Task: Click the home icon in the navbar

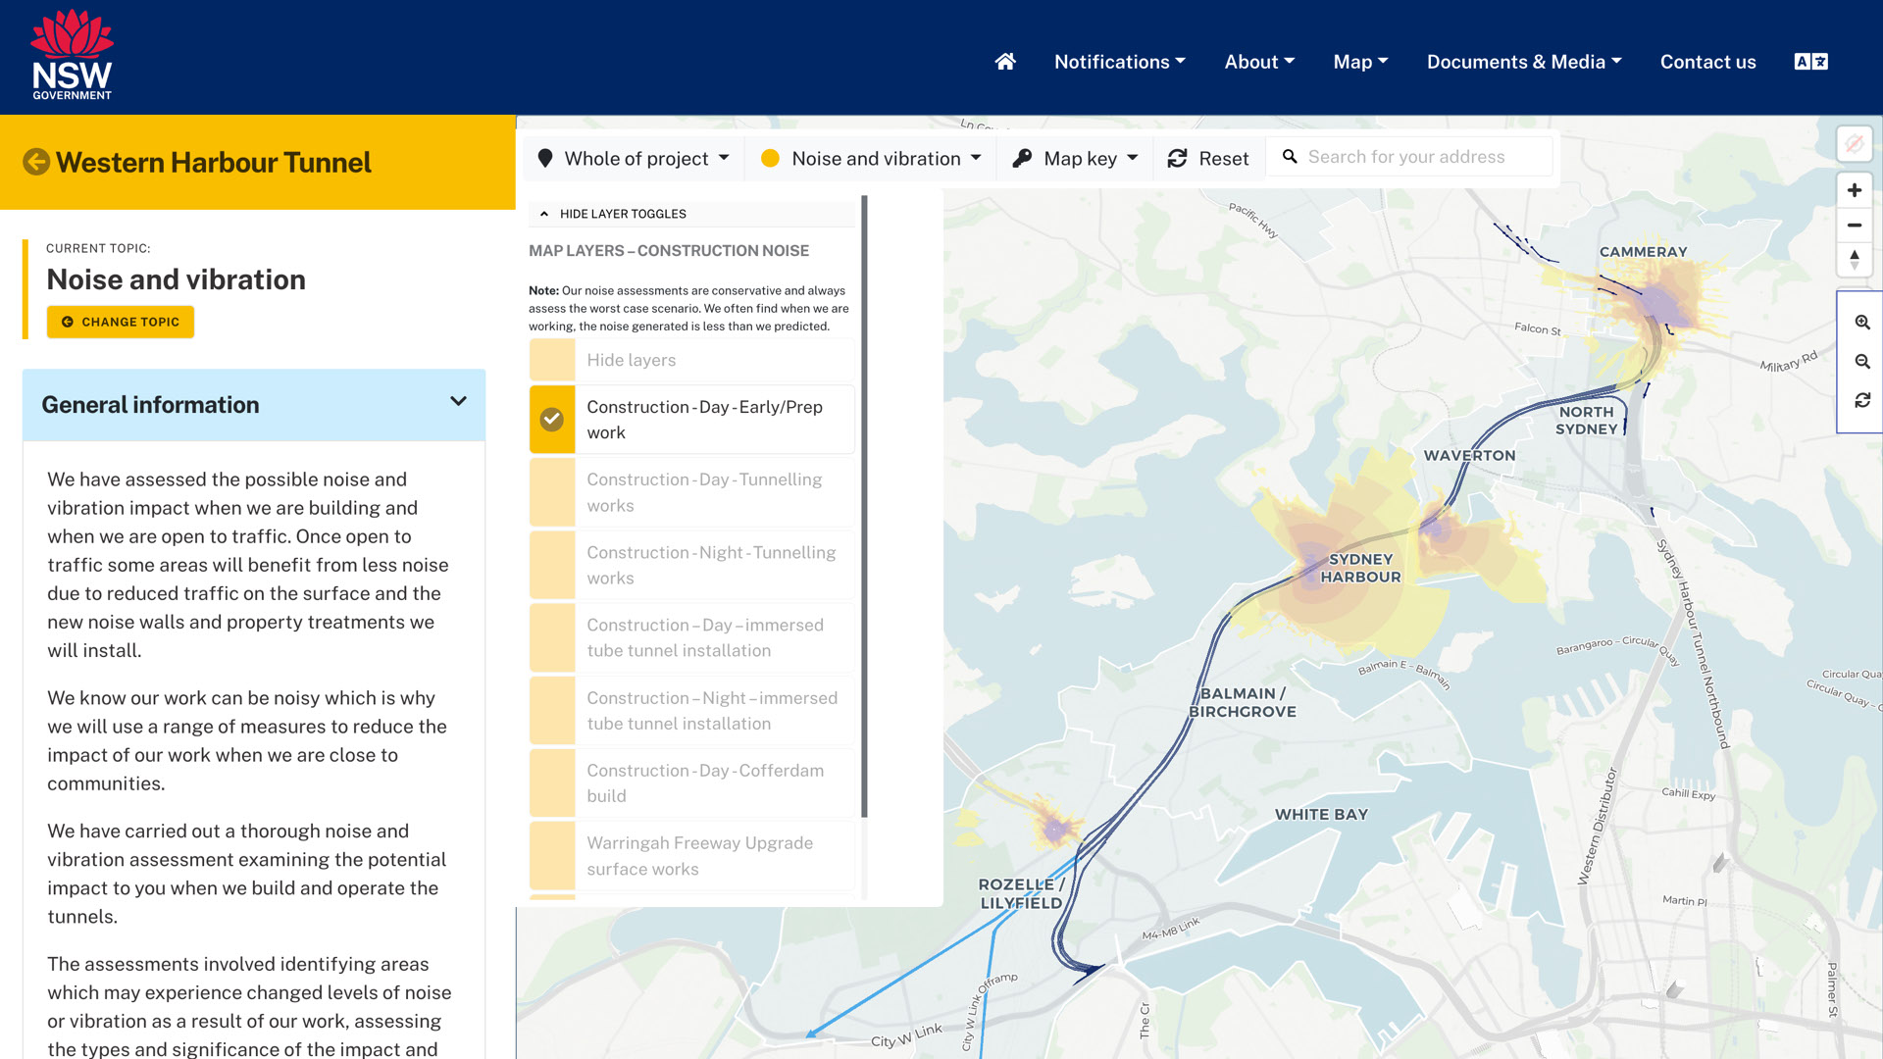Action: [1004, 62]
